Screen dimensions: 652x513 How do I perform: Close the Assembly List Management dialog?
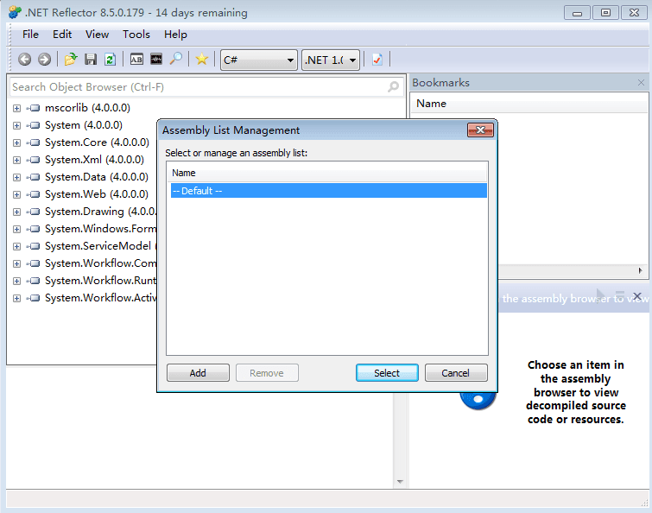[480, 130]
